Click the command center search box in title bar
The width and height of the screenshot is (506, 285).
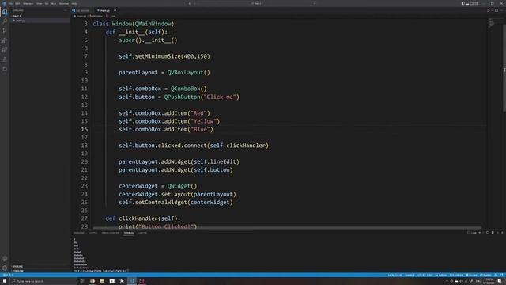[x=256, y=3]
